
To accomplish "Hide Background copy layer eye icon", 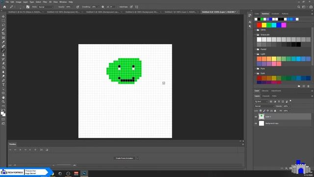I will pos(256,123).
